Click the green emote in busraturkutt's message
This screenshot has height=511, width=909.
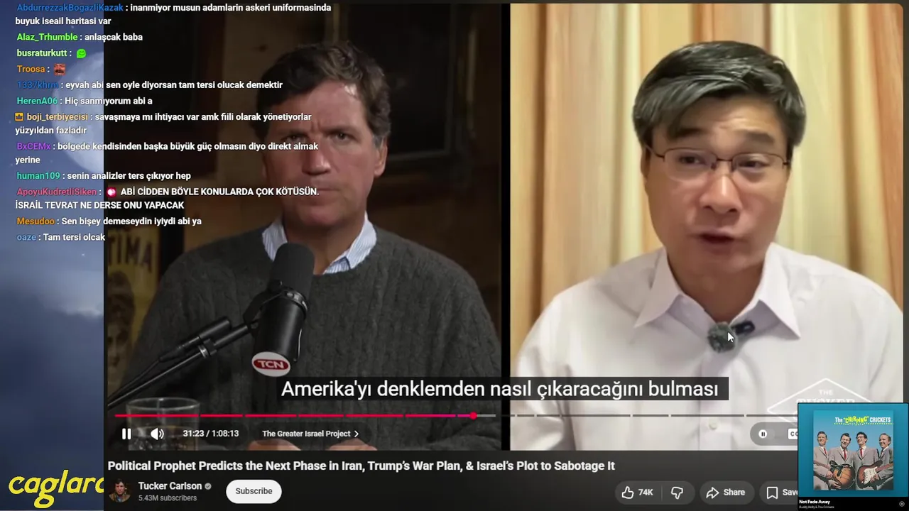click(x=81, y=53)
